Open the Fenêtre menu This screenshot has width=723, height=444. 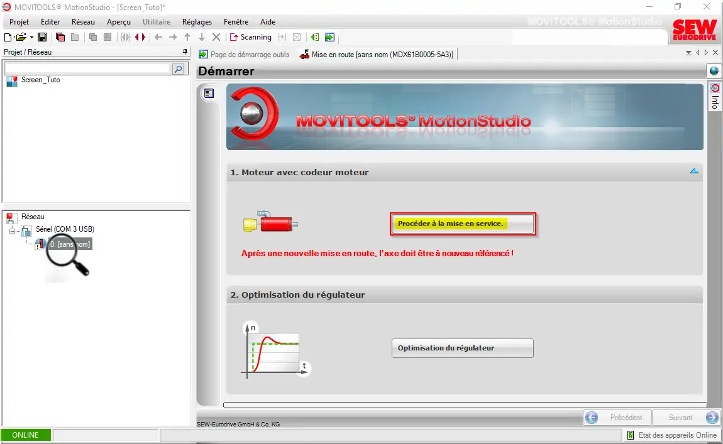coord(236,21)
